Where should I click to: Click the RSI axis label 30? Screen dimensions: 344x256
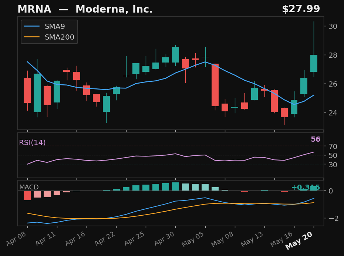[333, 164]
